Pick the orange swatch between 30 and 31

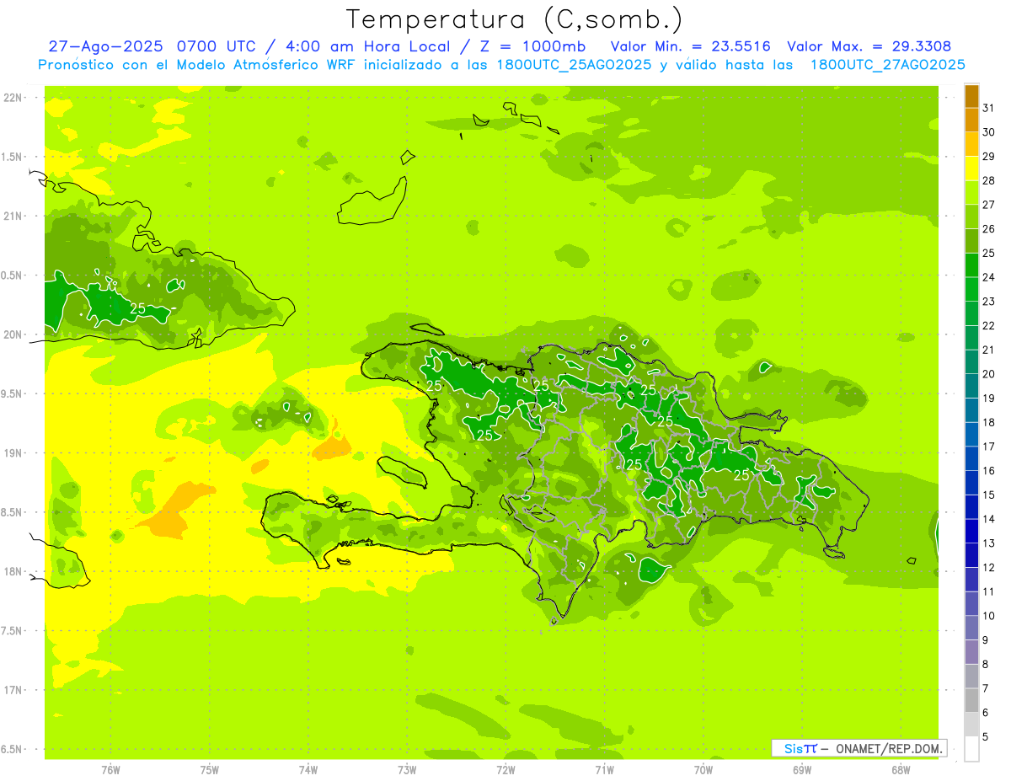click(x=971, y=120)
